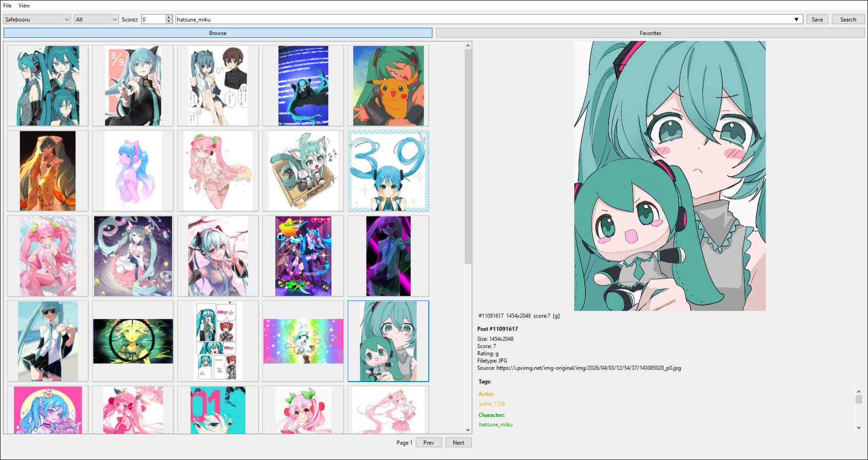The height and width of the screenshot is (460, 868).
Task: Select the Miku with Pikachu thumbnail
Action: (388, 86)
